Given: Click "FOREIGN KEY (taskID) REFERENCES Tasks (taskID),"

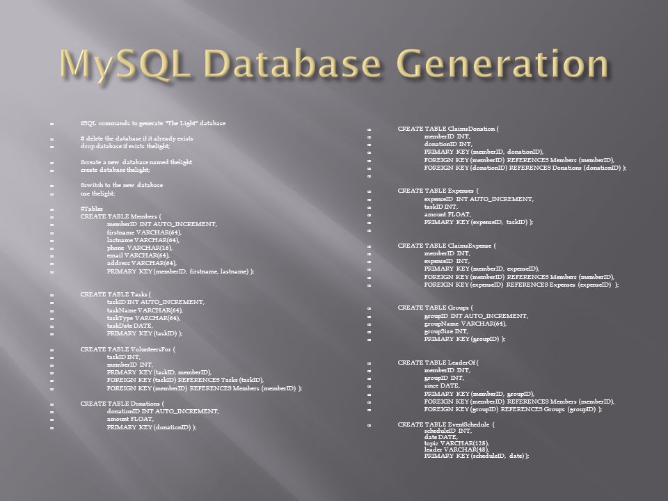Looking at the screenshot, I should tap(185, 380).
